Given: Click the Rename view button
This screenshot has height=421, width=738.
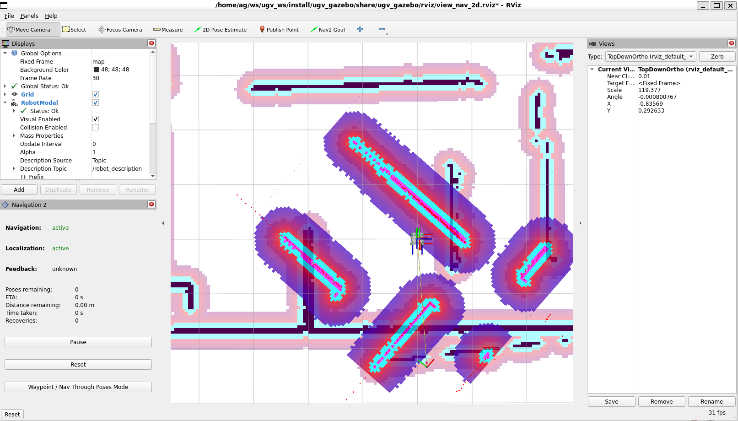Looking at the screenshot, I should [711, 401].
